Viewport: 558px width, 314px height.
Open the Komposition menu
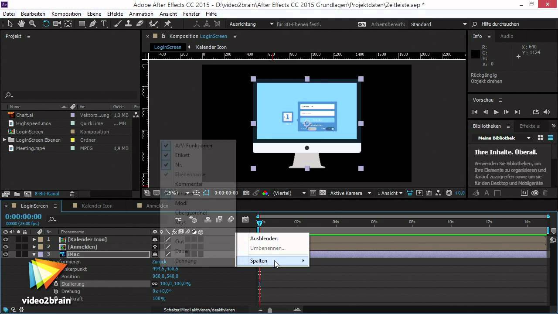pos(66,14)
